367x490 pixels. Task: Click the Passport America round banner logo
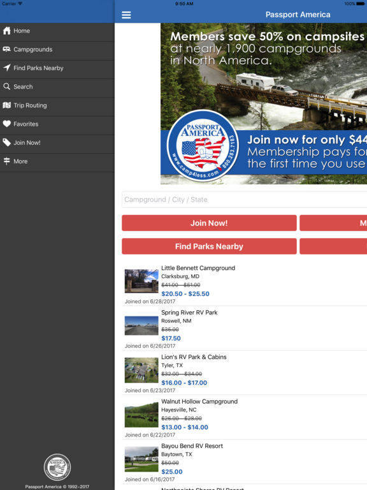point(203,145)
